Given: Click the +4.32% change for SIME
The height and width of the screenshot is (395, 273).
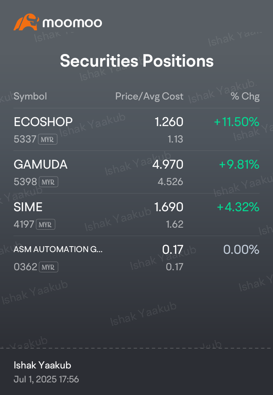Looking at the screenshot, I should coord(238,207).
